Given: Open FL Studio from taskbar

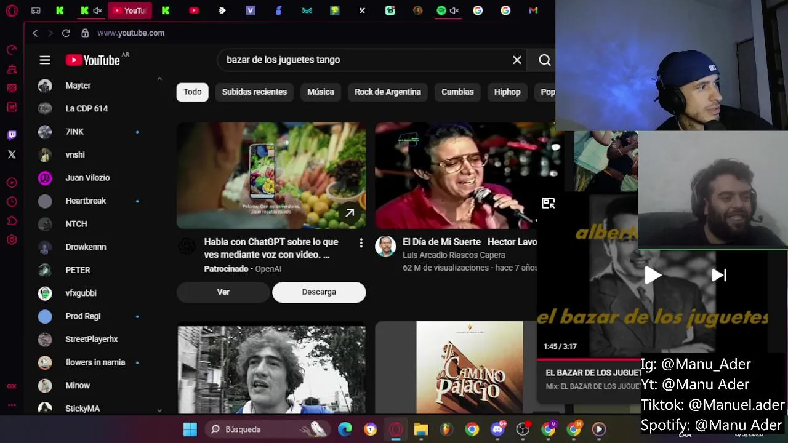Looking at the screenshot, I should pos(446,429).
